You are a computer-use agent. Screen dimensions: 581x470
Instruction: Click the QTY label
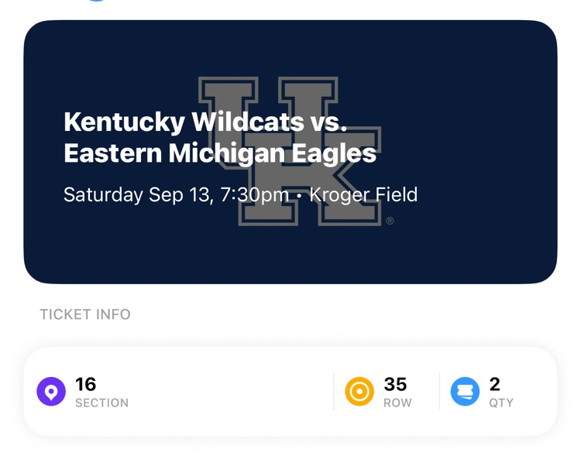[x=501, y=403]
